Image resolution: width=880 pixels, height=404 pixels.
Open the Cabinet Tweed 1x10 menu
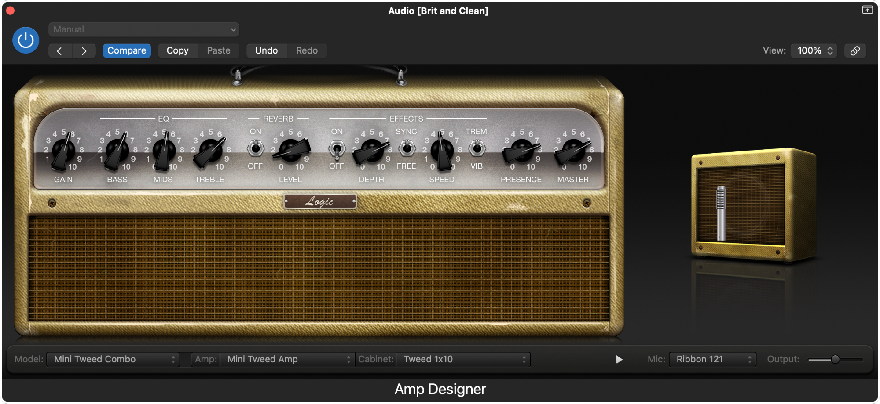463,359
